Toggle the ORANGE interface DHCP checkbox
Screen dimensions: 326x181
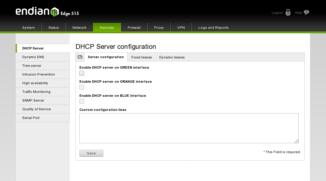pyautogui.click(x=82, y=87)
